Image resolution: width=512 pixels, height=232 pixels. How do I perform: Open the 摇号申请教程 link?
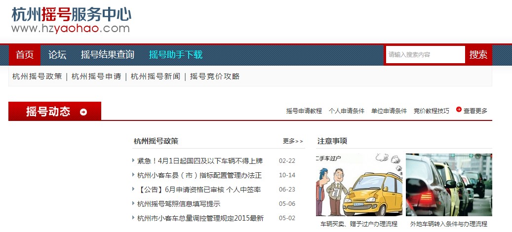304,111
